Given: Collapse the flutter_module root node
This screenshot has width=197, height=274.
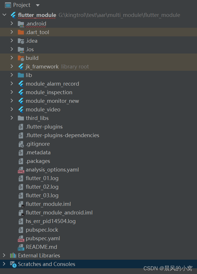Looking at the screenshot, I should click(5, 15).
